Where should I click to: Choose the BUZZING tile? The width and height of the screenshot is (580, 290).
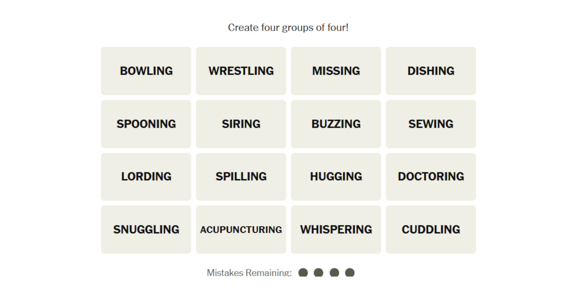(336, 124)
